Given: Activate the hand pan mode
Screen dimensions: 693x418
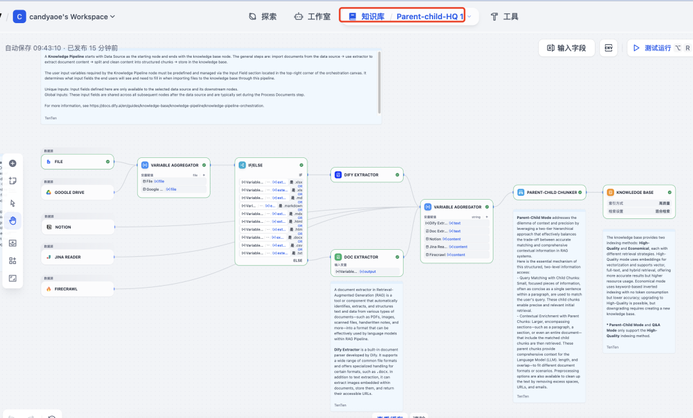Looking at the screenshot, I should pyautogui.click(x=13, y=220).
